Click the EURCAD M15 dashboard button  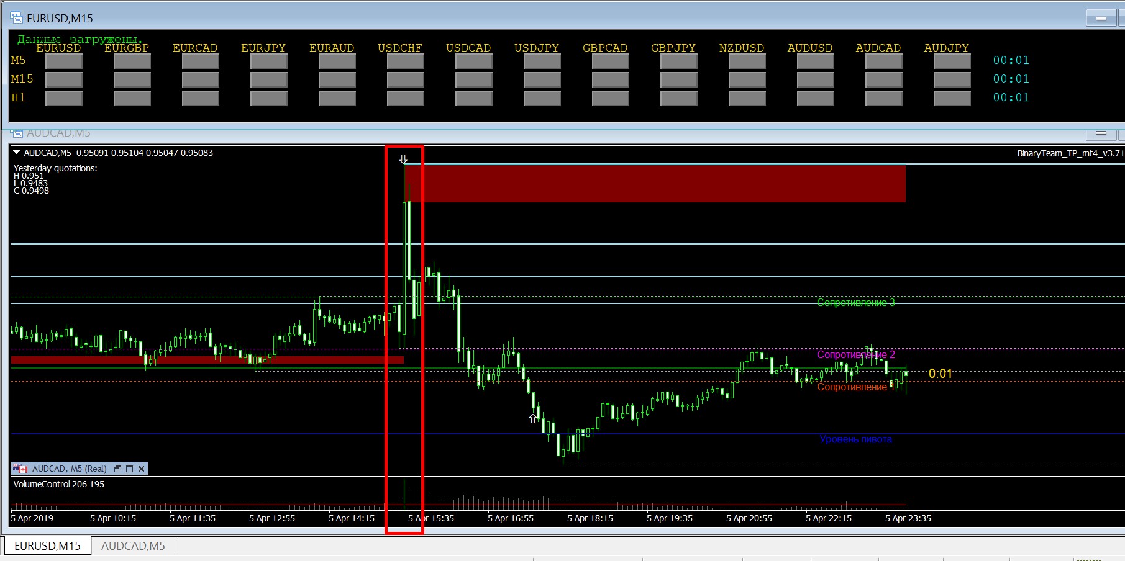(x=201, y=79)
